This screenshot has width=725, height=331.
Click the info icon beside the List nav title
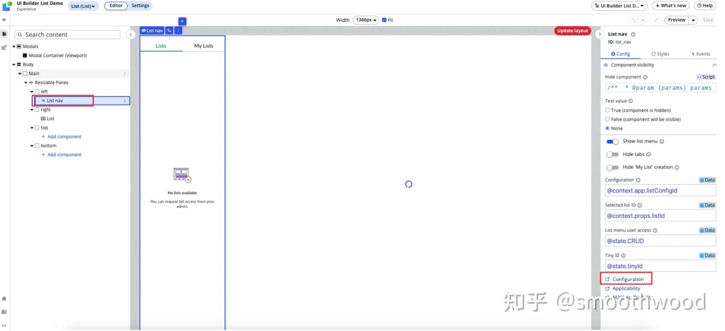click(x=633, y=34)
